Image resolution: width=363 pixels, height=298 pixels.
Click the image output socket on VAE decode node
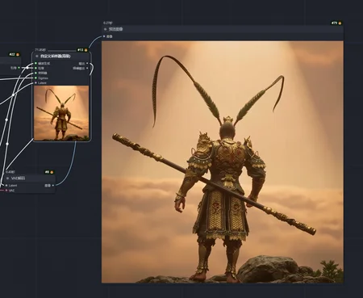click(x=53, y=186)
